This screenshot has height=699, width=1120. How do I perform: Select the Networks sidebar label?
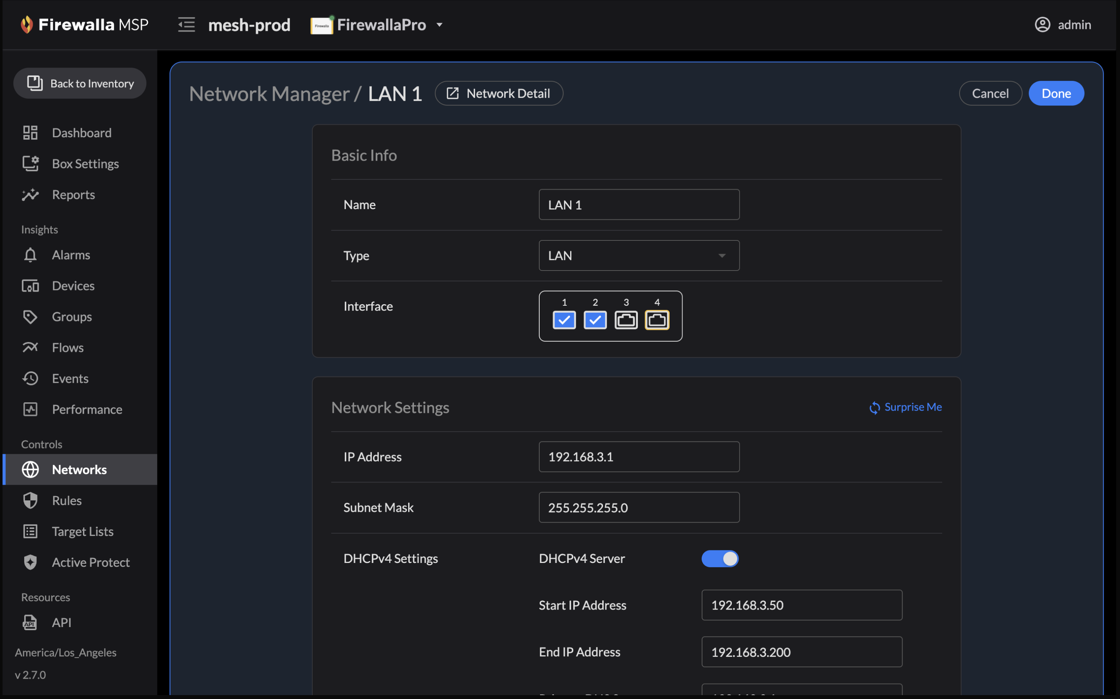[x=79, y=470]
